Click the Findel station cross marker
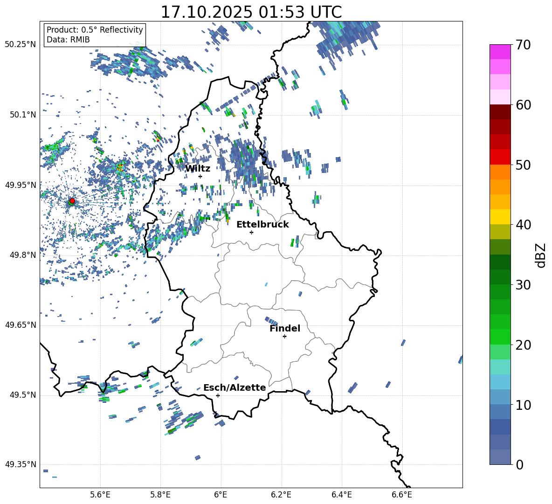 [x=284, y=337]
